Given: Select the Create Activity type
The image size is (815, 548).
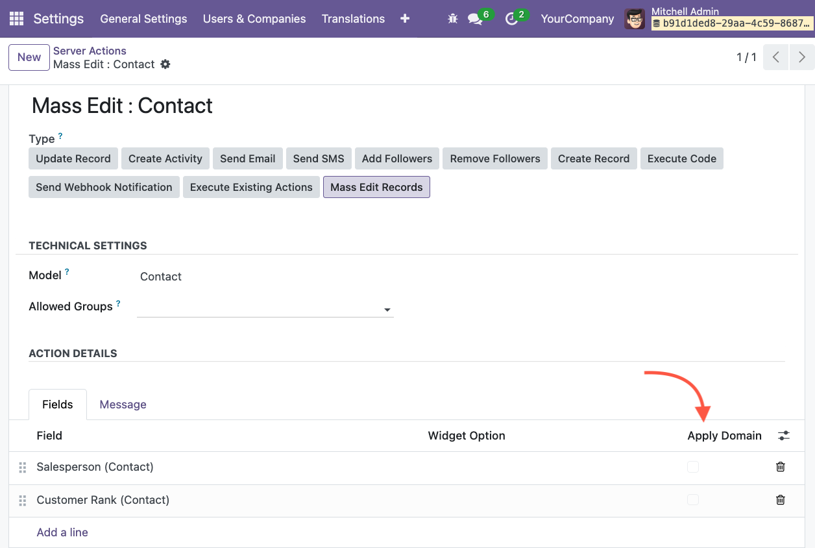Looking at the screenshot, I should 165,158.
